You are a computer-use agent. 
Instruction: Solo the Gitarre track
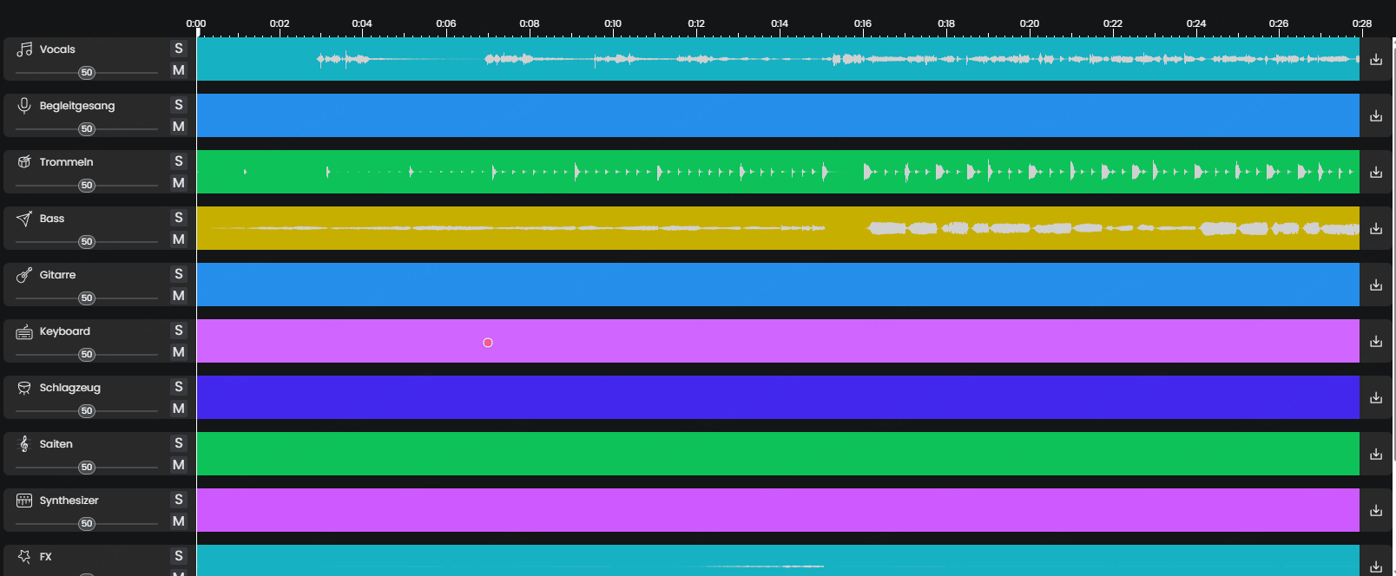coord(179,274)
